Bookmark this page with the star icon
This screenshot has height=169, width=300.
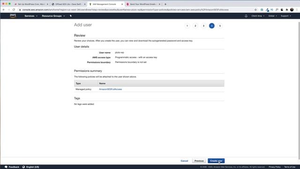255,9
